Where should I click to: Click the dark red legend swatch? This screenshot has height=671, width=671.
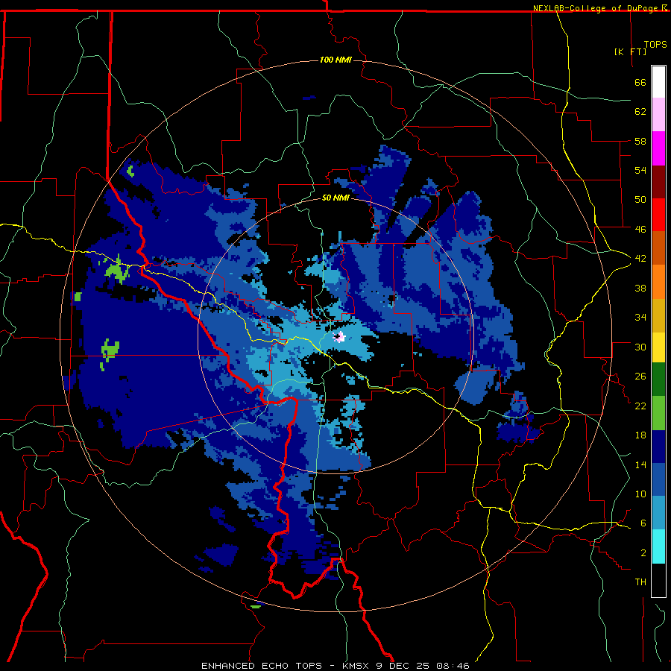click(x=658, y=181)
